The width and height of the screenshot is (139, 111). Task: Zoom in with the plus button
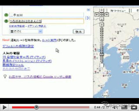[102, 25]
